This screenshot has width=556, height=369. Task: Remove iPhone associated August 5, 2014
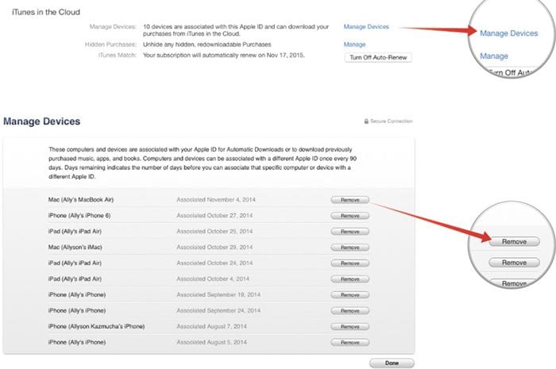point(350,343)
